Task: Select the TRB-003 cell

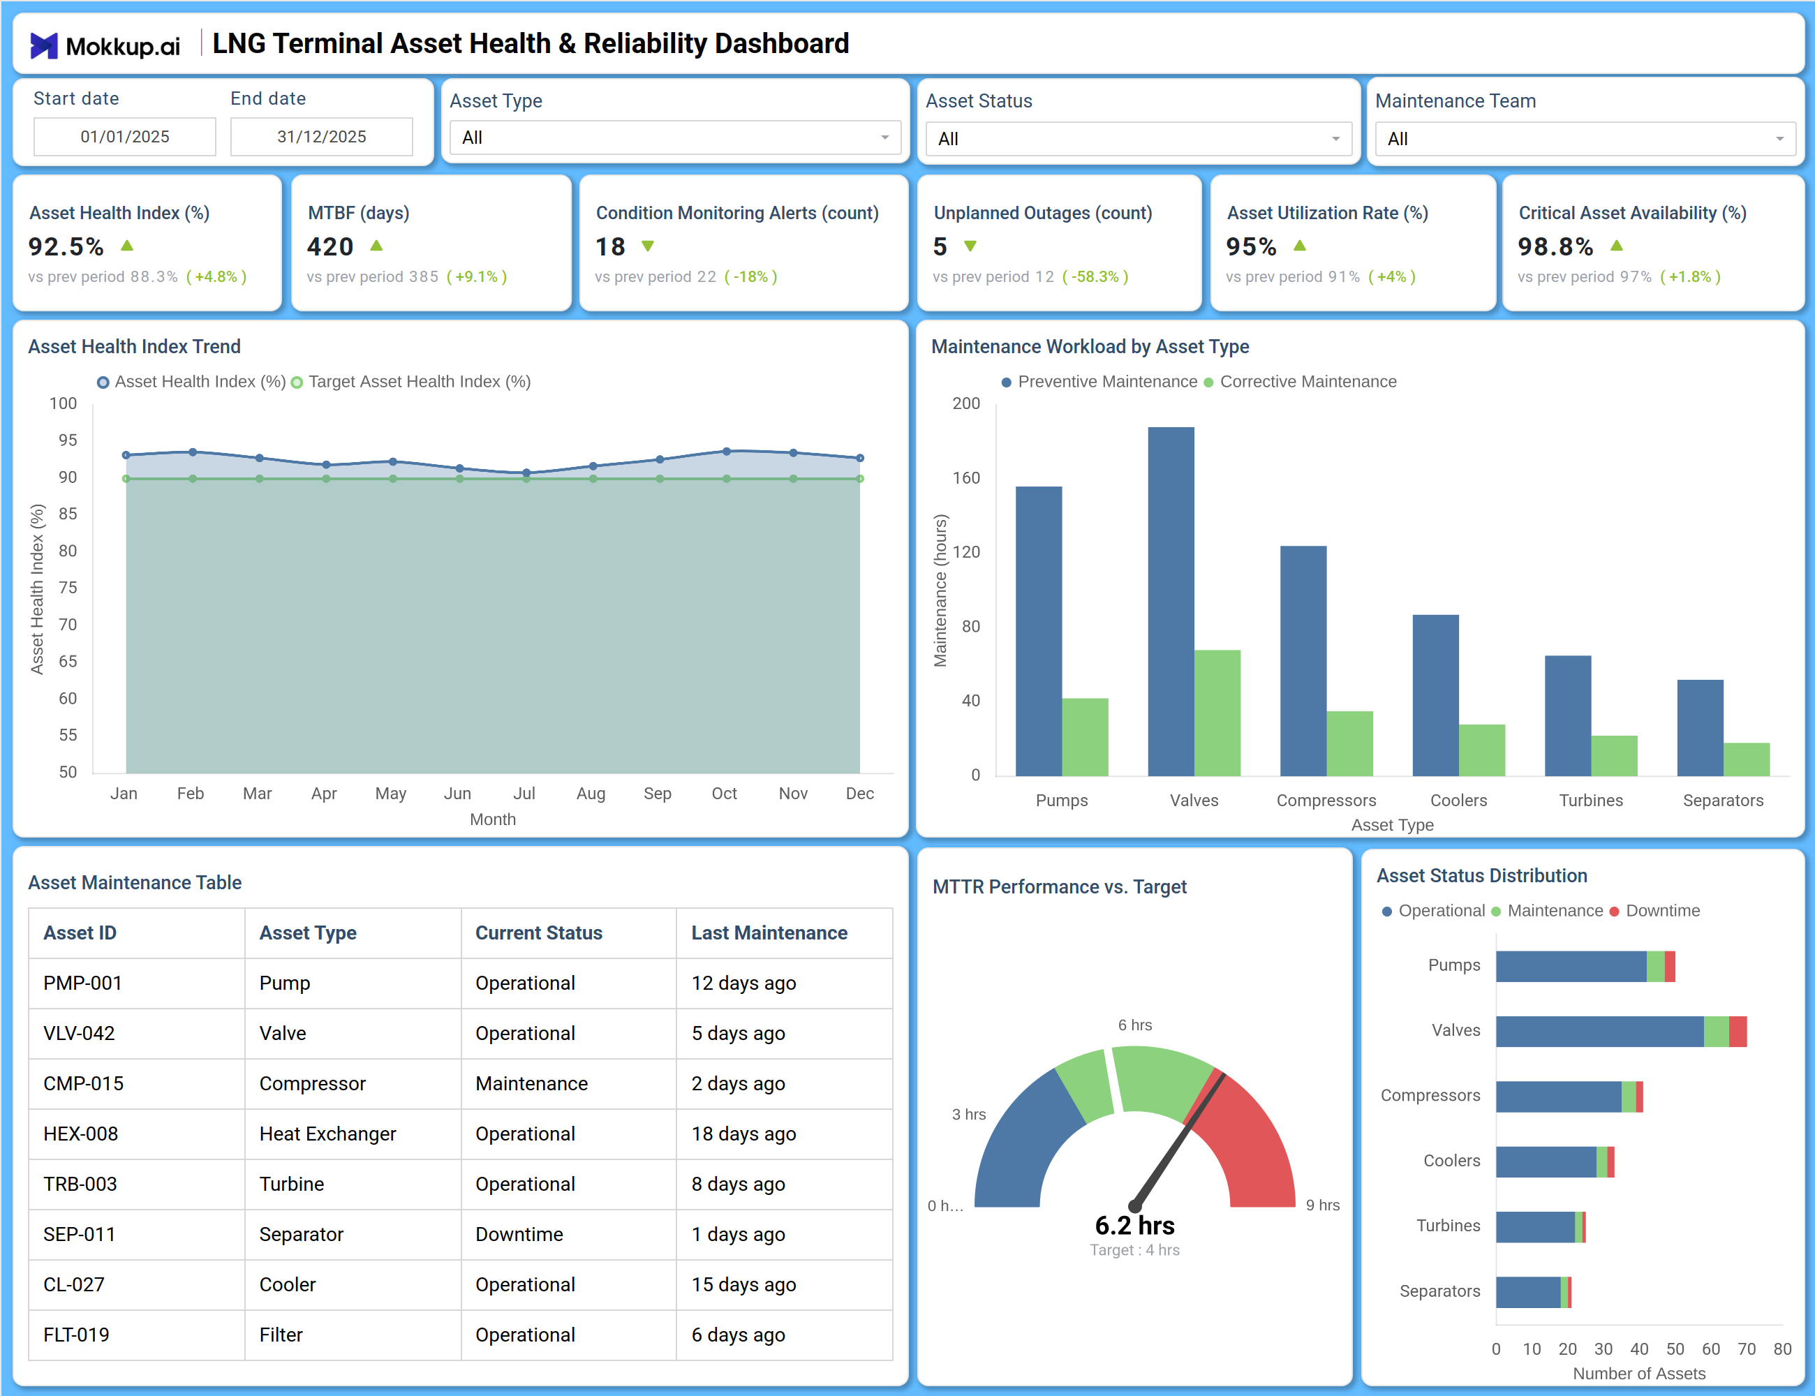Action: coord(137,1184)
